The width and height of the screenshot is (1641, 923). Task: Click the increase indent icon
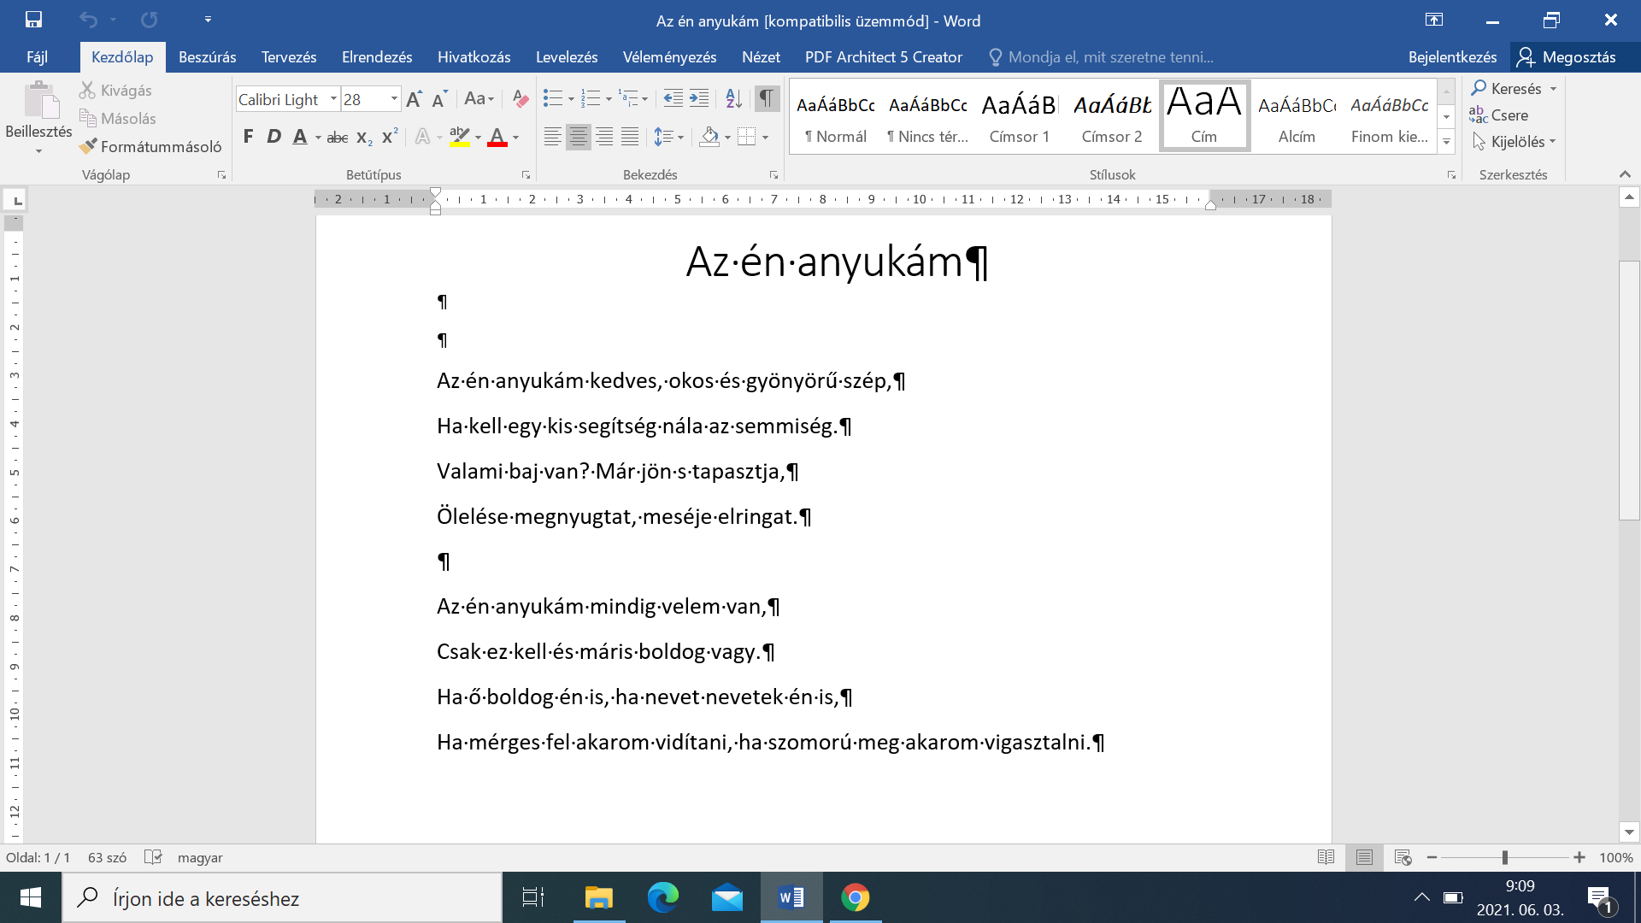(x=699, y=99)
